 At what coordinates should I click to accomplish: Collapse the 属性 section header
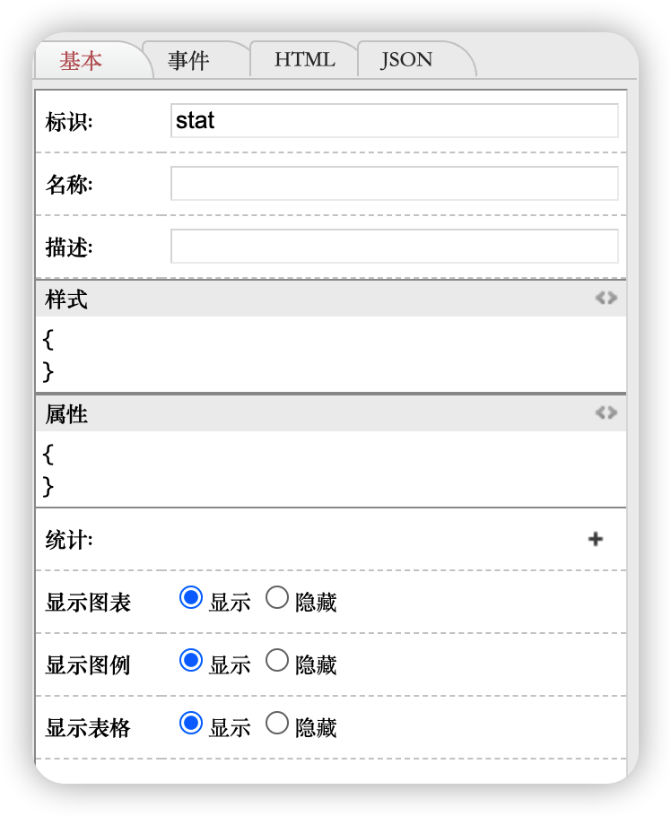coord(269,414)
